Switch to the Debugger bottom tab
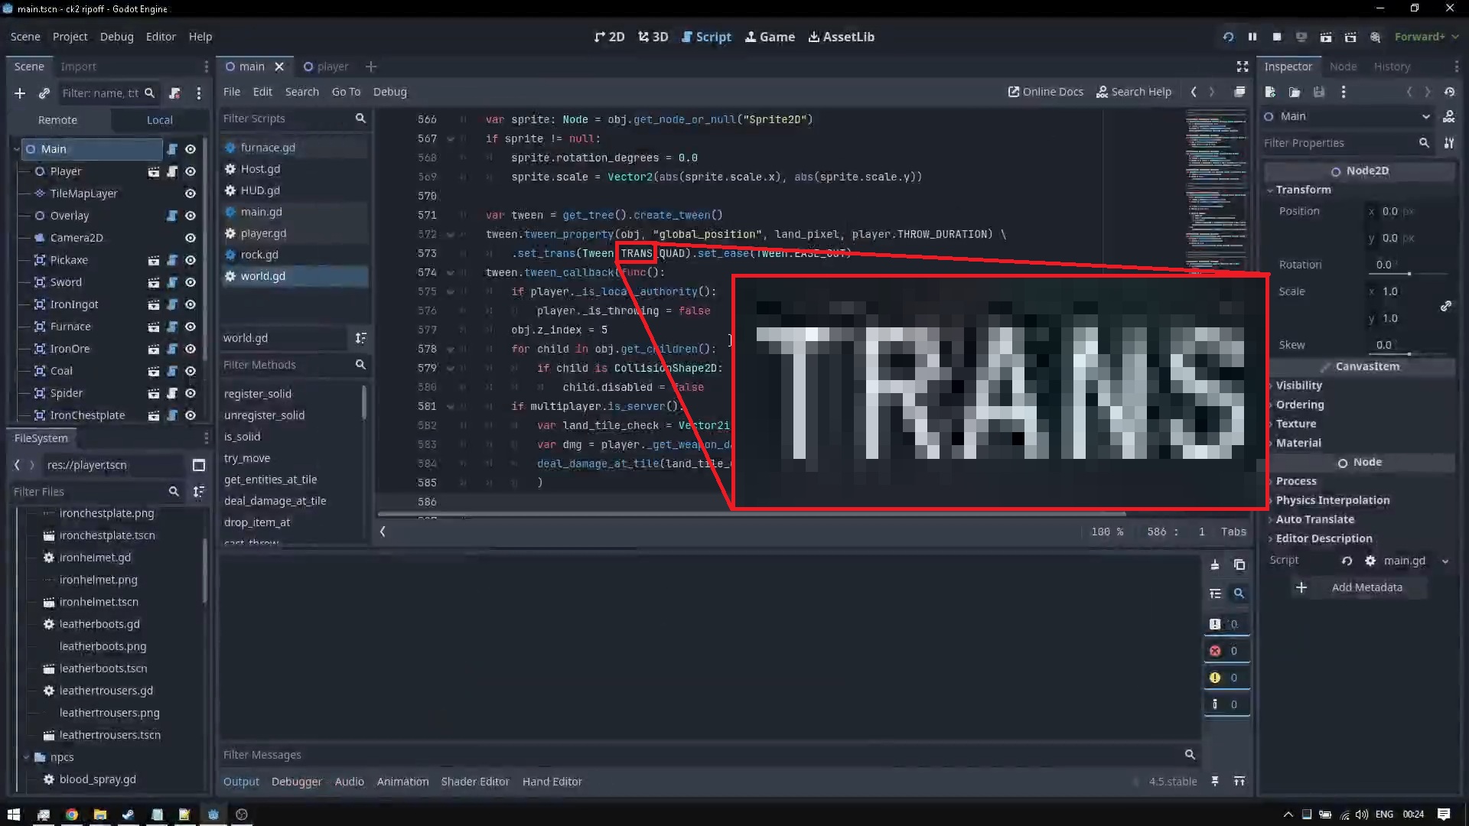 click(296, 782)
